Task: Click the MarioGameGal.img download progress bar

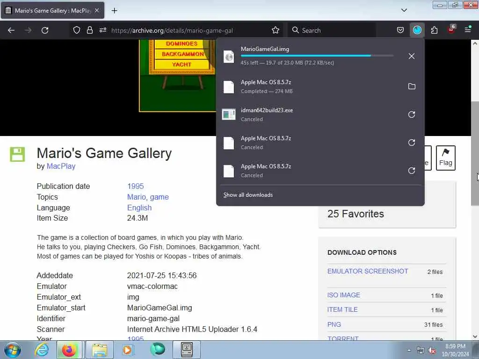Action: point(317,56)
